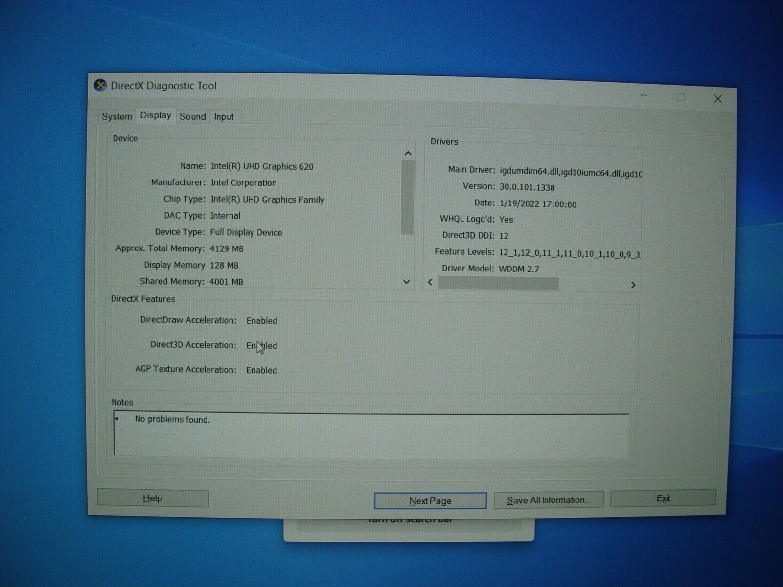Close the DirectX Diagnostic Tool window
Viewport: 783px width, 587px height.
(x=718, y=99)
